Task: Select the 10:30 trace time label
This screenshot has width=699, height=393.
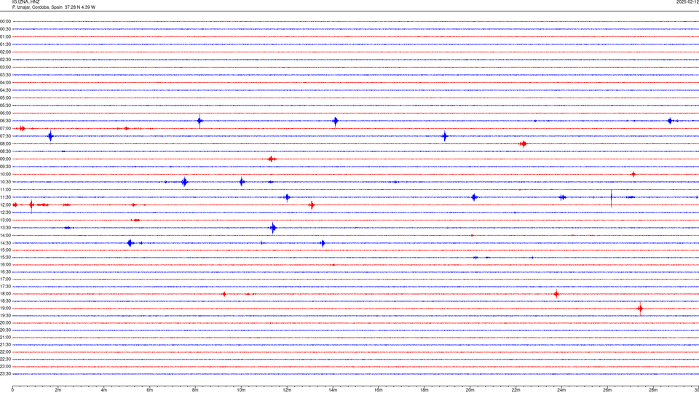Action: pos(5,182)
